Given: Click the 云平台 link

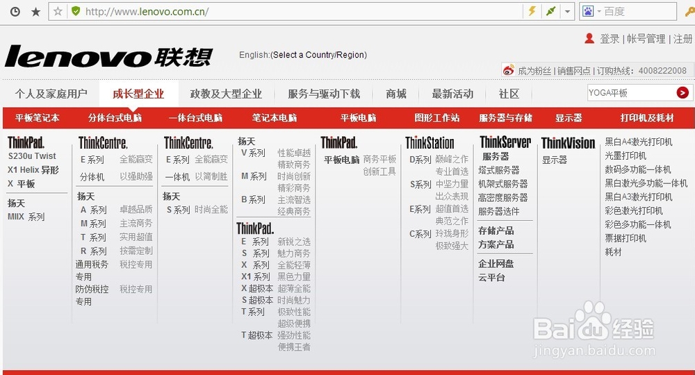Looking at the screenshot, I should 491,278.
